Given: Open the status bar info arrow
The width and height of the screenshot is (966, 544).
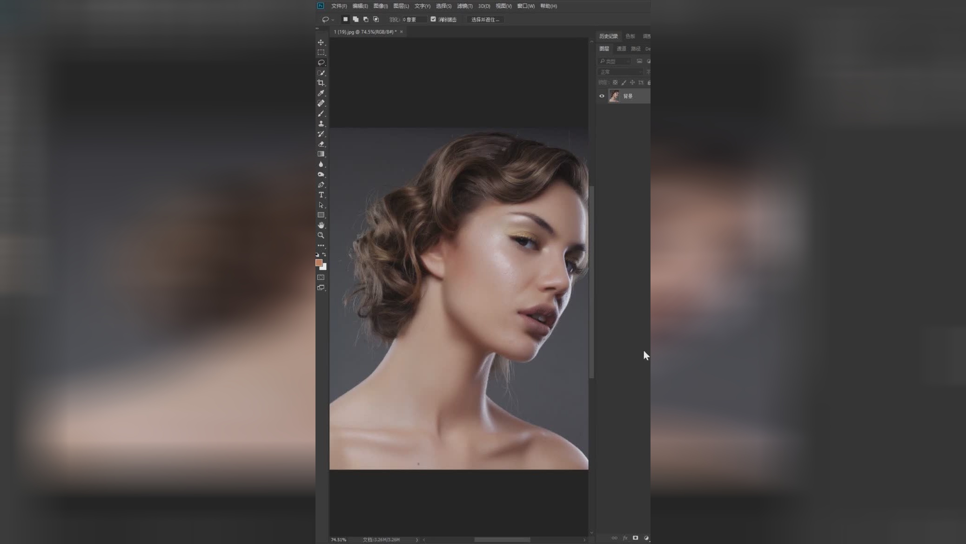Looking at the screenshot, I should [416, 540].
